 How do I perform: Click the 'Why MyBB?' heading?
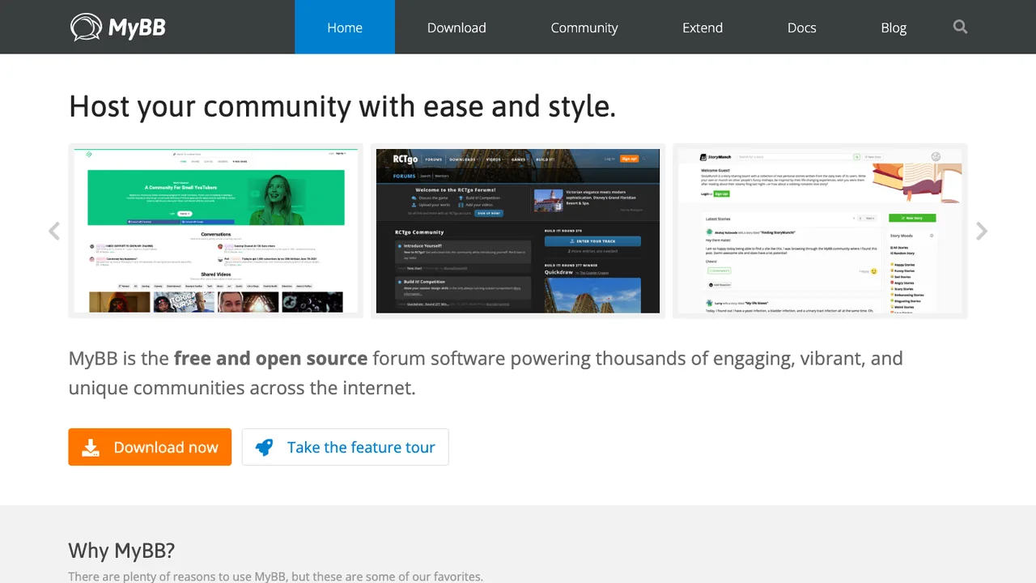[x=121, y=551]
